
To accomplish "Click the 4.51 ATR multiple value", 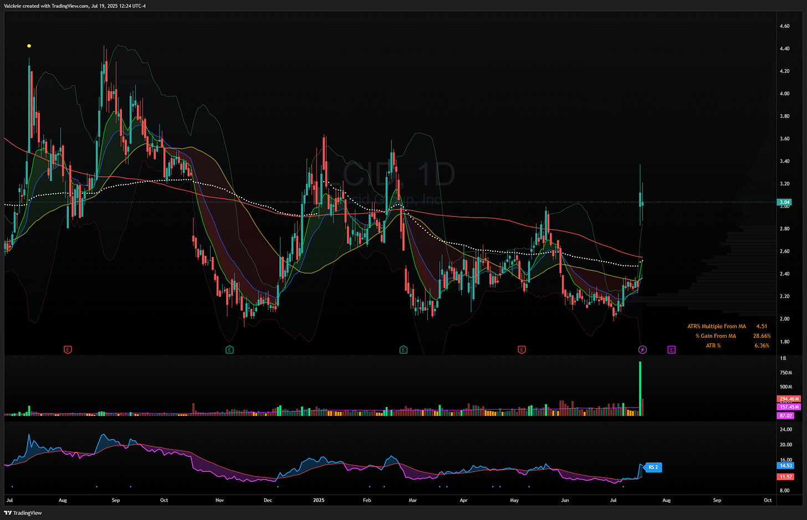I will 762,326.
